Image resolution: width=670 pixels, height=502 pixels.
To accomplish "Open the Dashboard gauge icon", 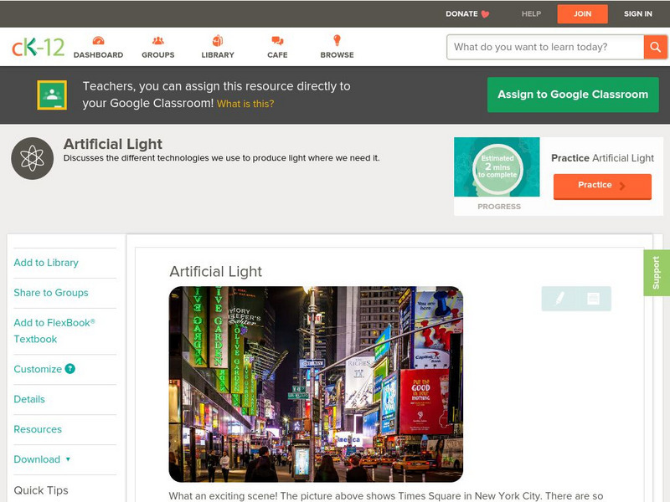I will [x=98, y=40].
